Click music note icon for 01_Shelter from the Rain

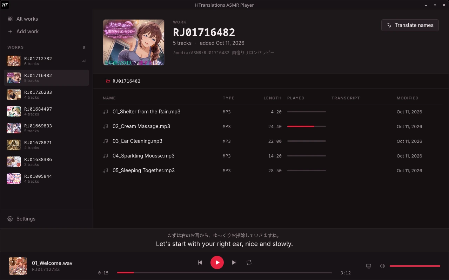106,112
